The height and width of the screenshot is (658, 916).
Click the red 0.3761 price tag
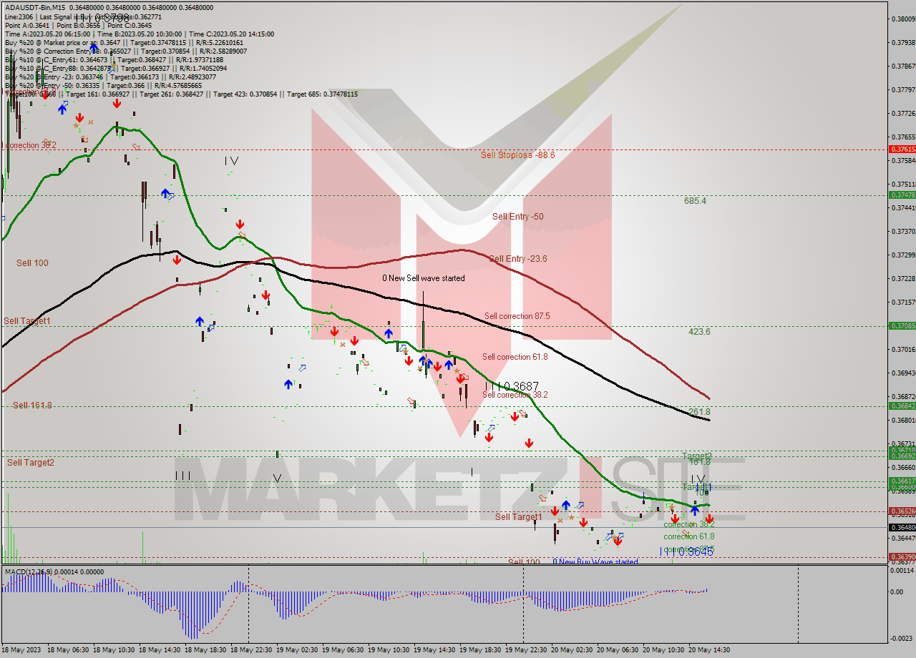pos(901,149)
